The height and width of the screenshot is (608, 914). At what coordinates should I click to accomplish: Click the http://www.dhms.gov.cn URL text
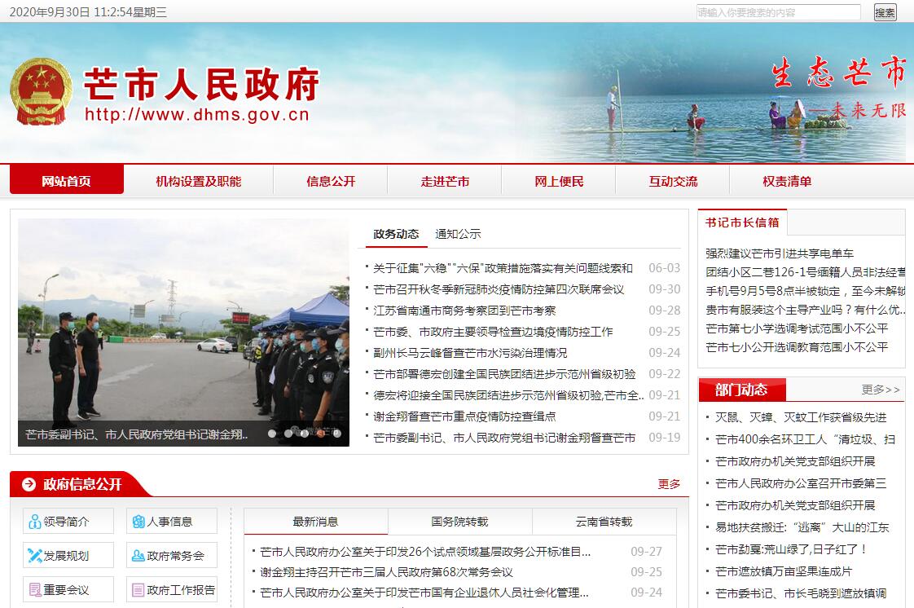point(197,113)
